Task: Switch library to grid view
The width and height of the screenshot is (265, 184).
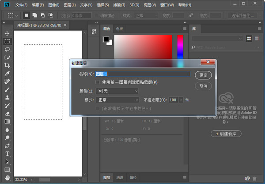Action: tap(249, 39)
